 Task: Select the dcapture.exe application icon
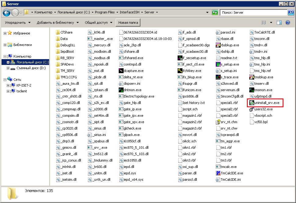click(121, 71)
